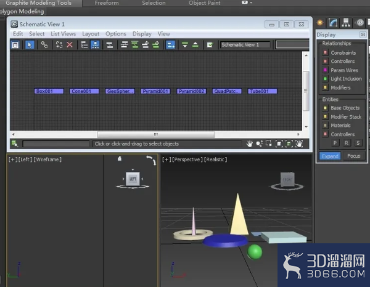Toggle Light Inclusion display
This screenshot has height=287, width=370.
point(325,79)
